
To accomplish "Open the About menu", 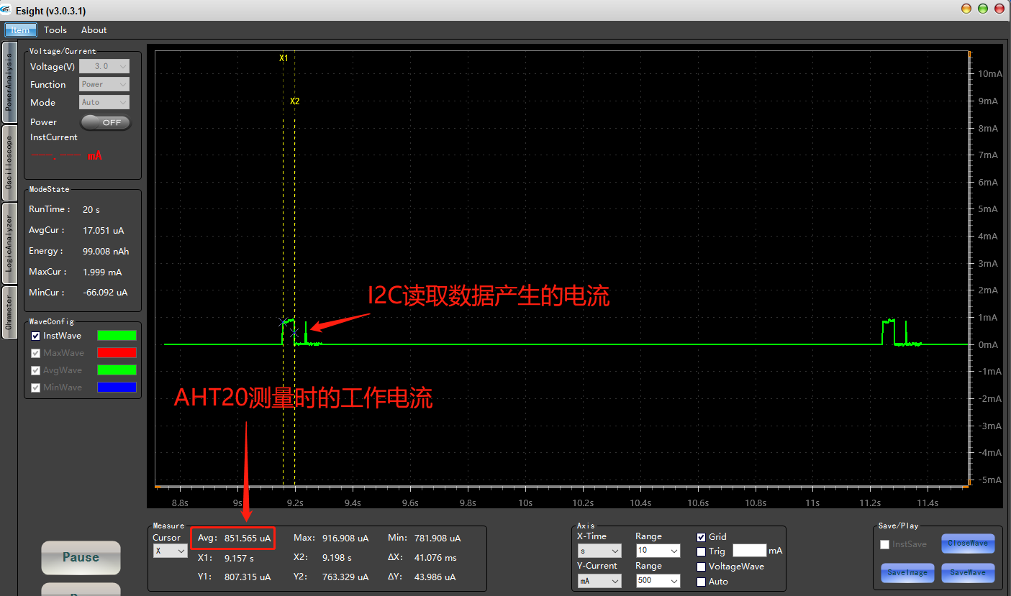I will pyautogui.click(x=94, y=30).
